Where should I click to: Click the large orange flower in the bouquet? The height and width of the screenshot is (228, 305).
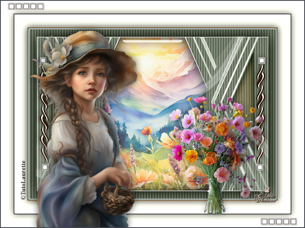222,129
